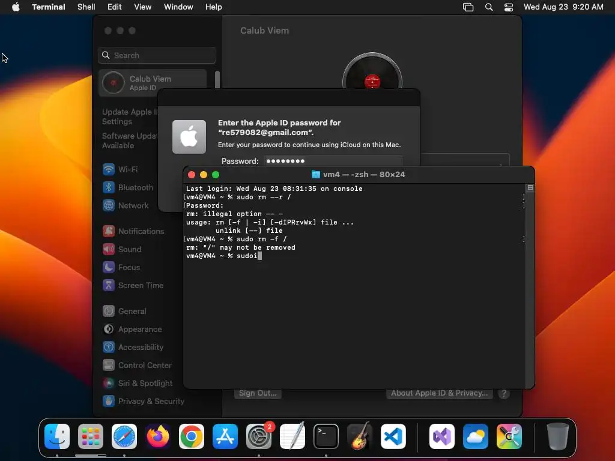Click the help question mark button

[504, 394]
